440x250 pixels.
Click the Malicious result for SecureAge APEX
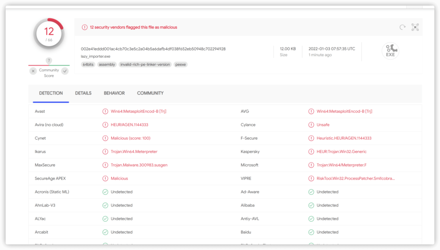point(119,178)
